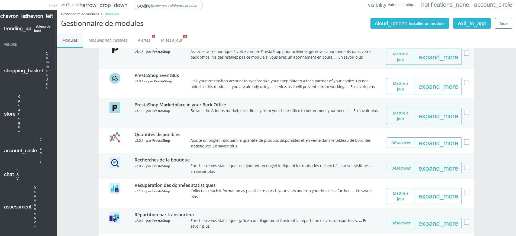Expand more actions for PrestaShop EventBus

point(438,86)
